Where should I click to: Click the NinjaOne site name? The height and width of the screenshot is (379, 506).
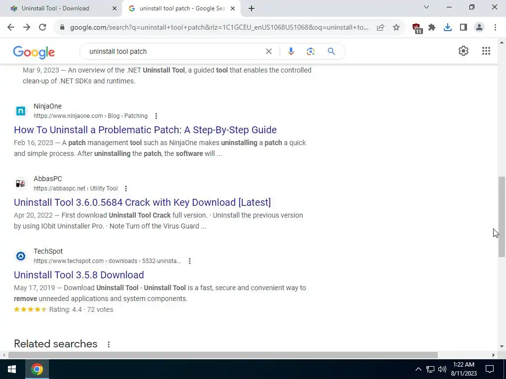(47, 107)
